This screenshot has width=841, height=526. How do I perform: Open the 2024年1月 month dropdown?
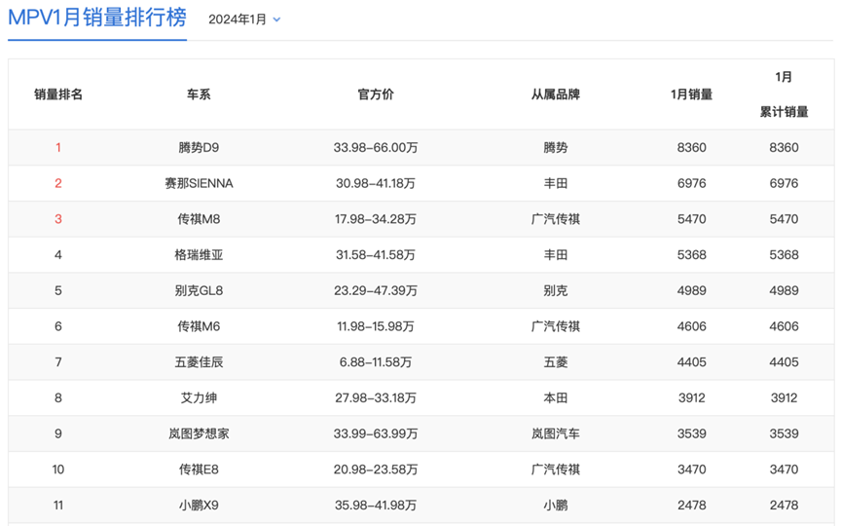tap(244, 19)
